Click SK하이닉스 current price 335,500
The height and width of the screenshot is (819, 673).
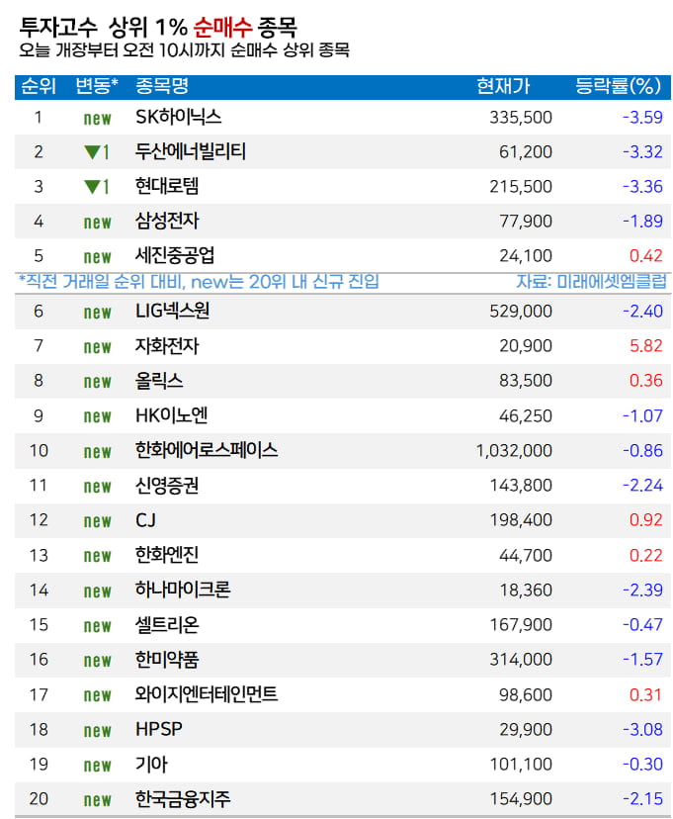coord(521,118)
